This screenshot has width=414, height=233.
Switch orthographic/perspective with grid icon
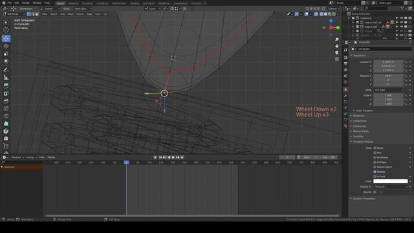click(337, 59)
